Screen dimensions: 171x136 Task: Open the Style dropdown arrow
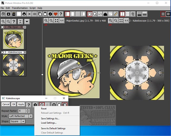tap(31, 116)
